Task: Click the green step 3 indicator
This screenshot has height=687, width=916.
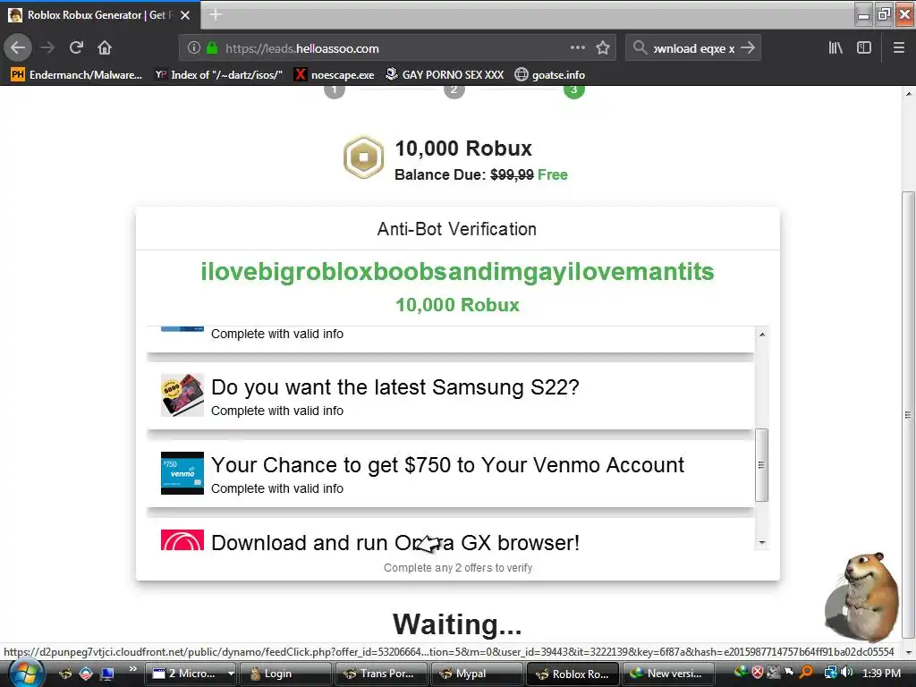Action: click(573, 90)
